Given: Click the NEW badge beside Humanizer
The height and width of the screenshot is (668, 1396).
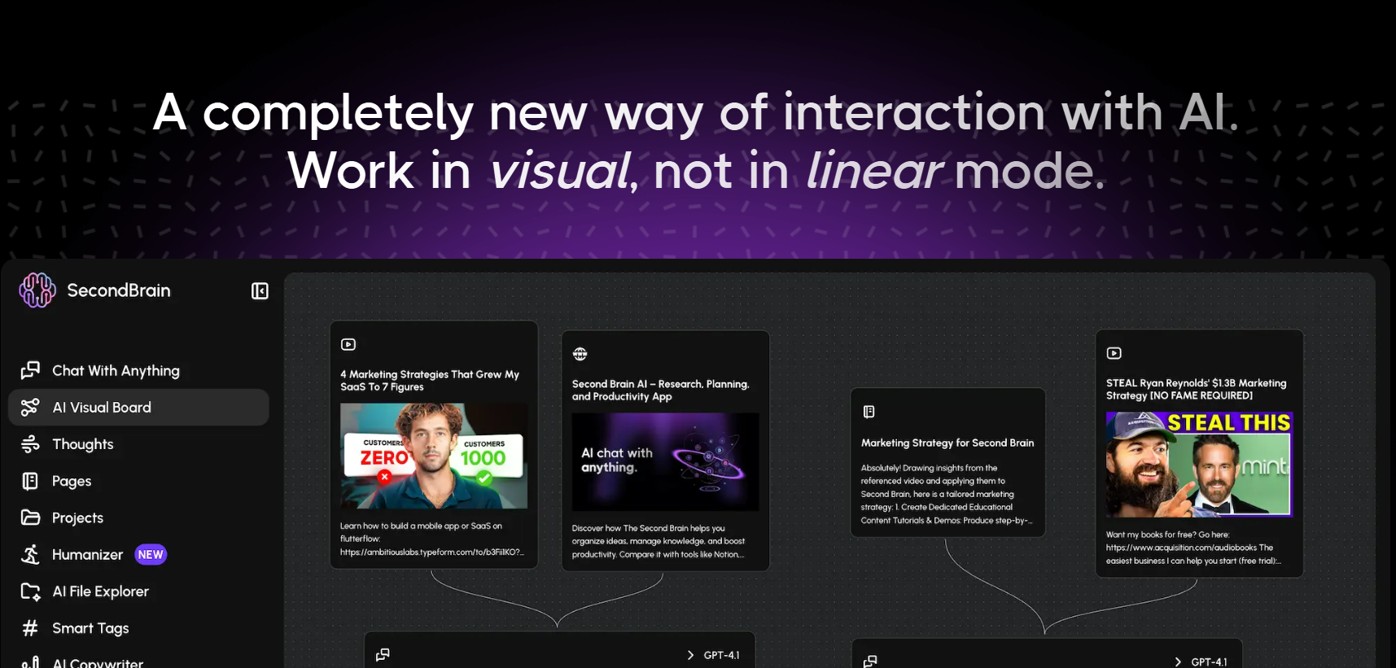Looking at the screenshot, I should pyautogui.click(x=151, y=555).
